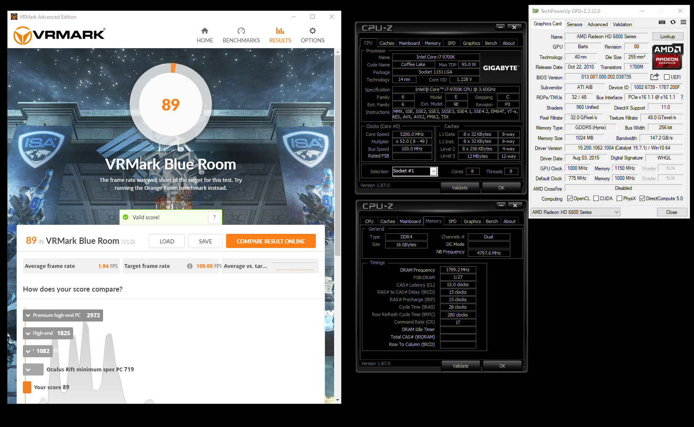Open the question mark help beside Valid score
Image resolution: width=694 pixels, height=427 pixels.
pyautogui.click(x=214, y=217)
